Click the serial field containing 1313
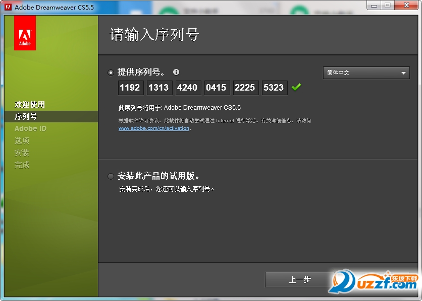Viewport: 422px width, 301px height. tap(160, 88)
